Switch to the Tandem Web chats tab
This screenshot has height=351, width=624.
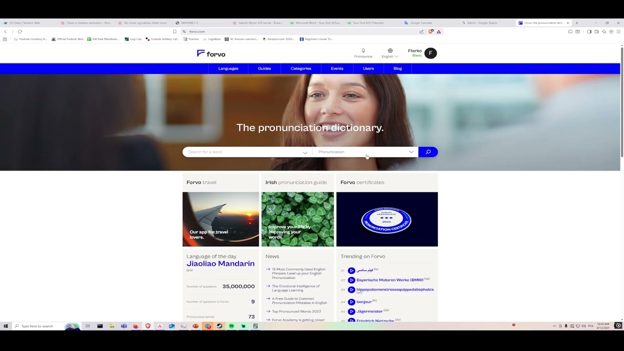click(x=29, y=23)
